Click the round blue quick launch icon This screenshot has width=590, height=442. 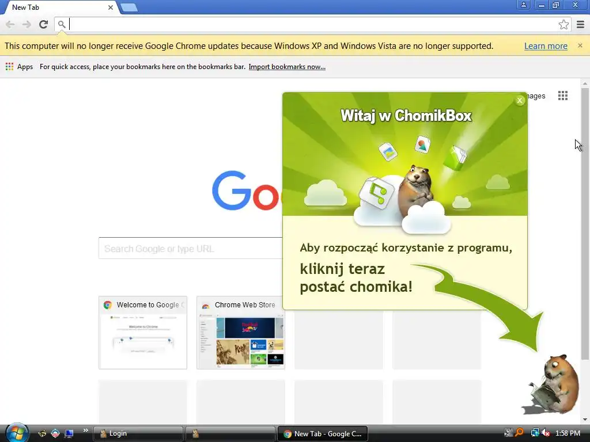[x=55, y=433]
